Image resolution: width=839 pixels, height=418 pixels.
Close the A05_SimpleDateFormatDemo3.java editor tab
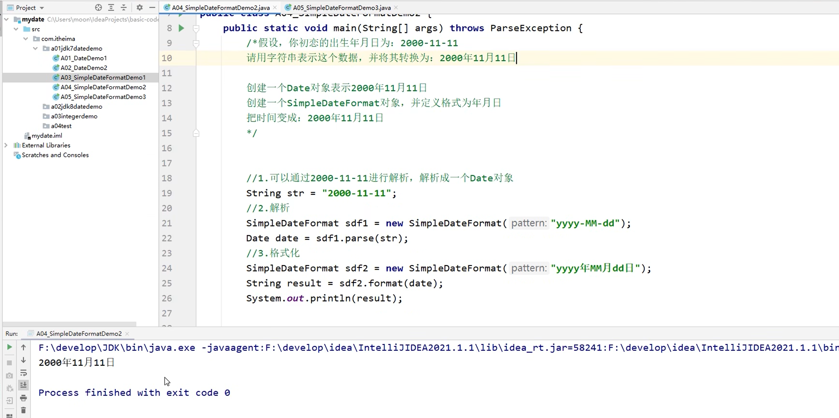pos(396,7)
